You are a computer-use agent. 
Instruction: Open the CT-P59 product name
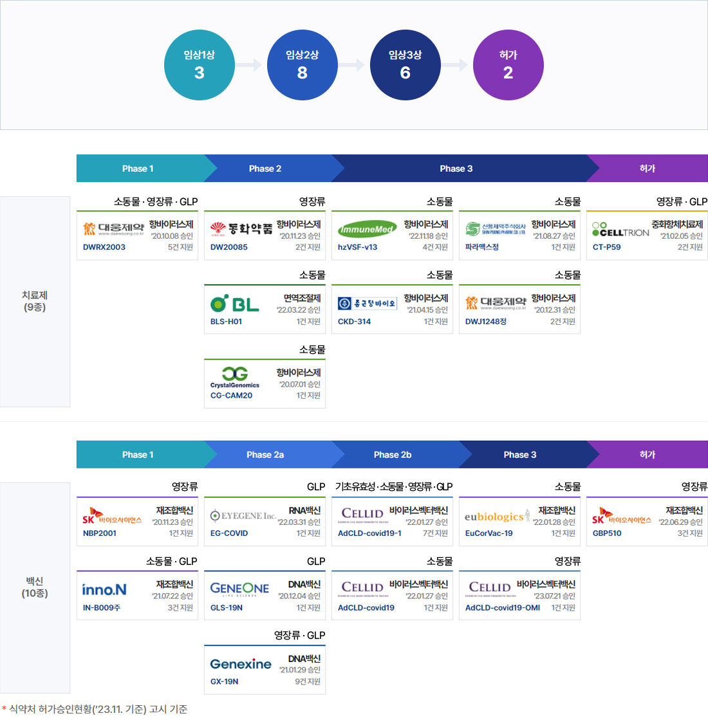pyautogui.click(x=606, y=247)
